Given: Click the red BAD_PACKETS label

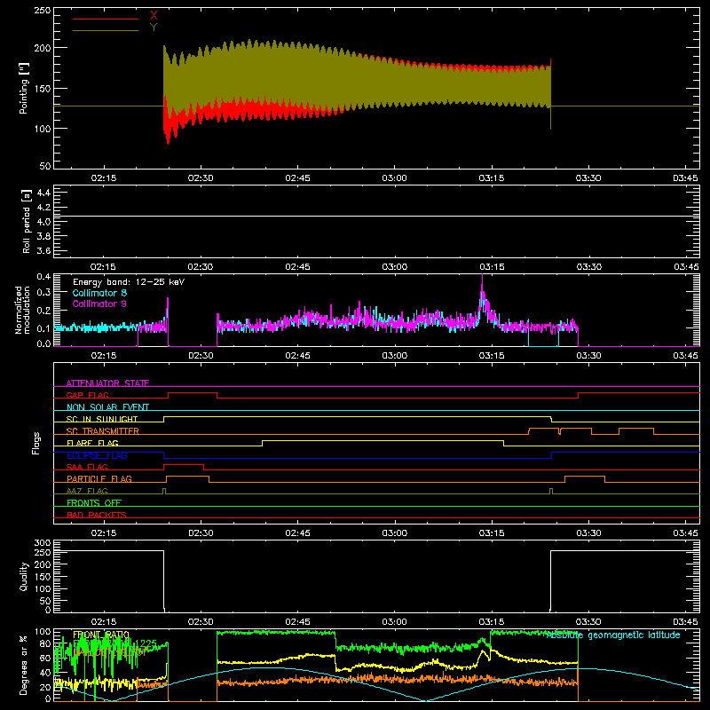Looking at the screenshot, I should (x=97, y=515).
